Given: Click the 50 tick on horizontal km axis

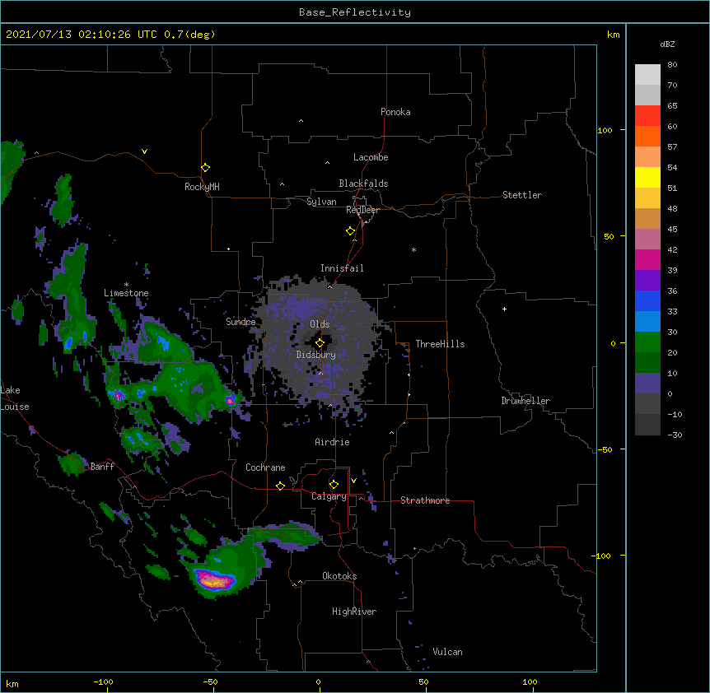Looking at the screenshot, I should point(423,681).
